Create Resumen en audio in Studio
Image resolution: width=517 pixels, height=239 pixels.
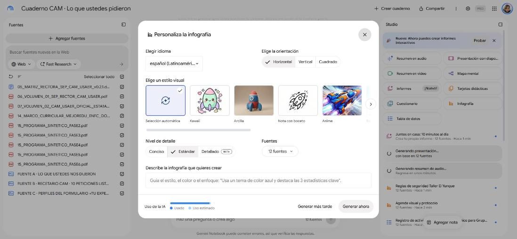pyautogui.click(x=412, y=58)
